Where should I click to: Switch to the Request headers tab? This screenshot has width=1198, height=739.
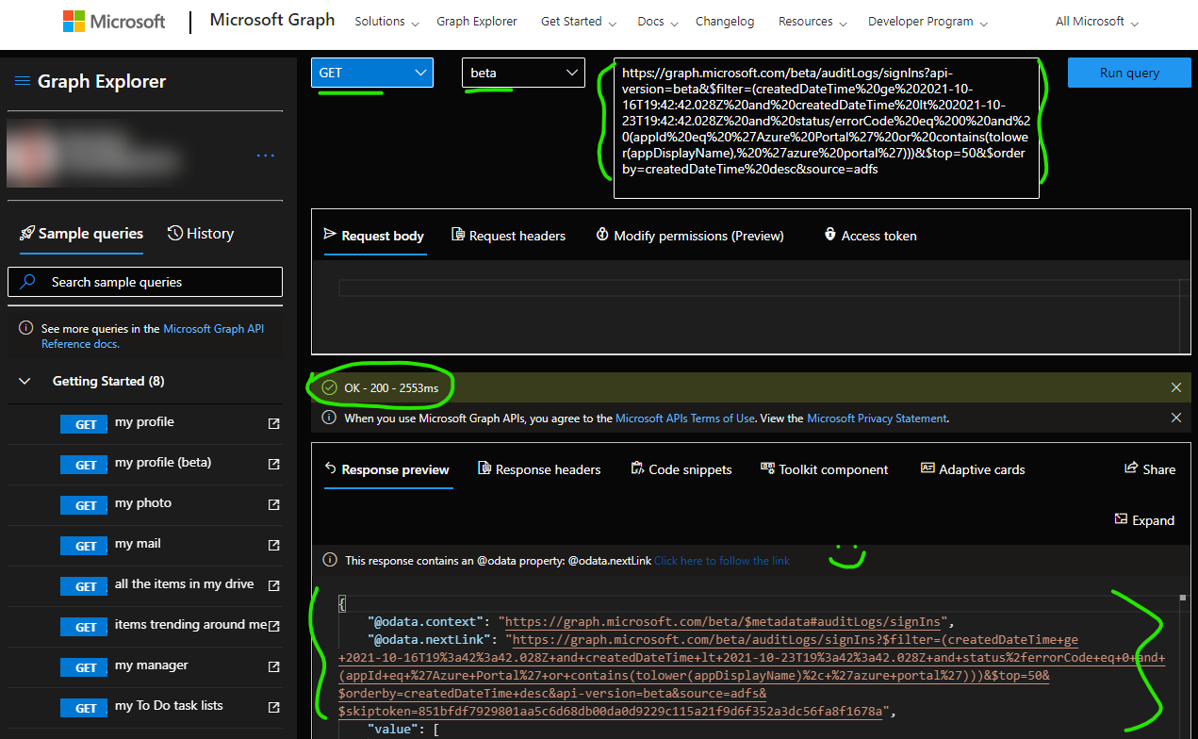(x=508, y=236)
